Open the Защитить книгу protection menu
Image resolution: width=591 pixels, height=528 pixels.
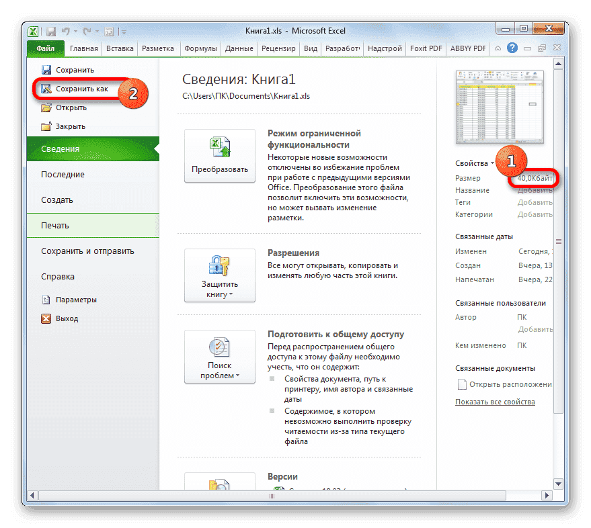pyautogui.click(x=219, y=275)
